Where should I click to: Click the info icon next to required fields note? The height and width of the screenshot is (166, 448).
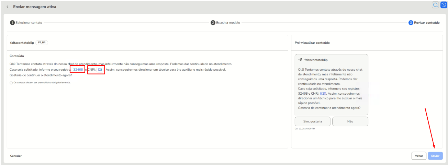[11, 83]
